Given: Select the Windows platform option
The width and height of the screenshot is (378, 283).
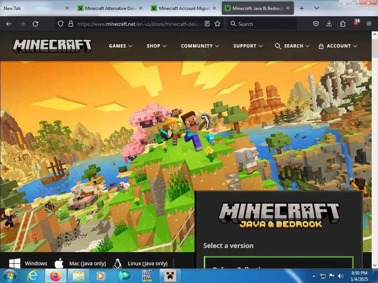Looking at the screenshot, I should [28, 263].
